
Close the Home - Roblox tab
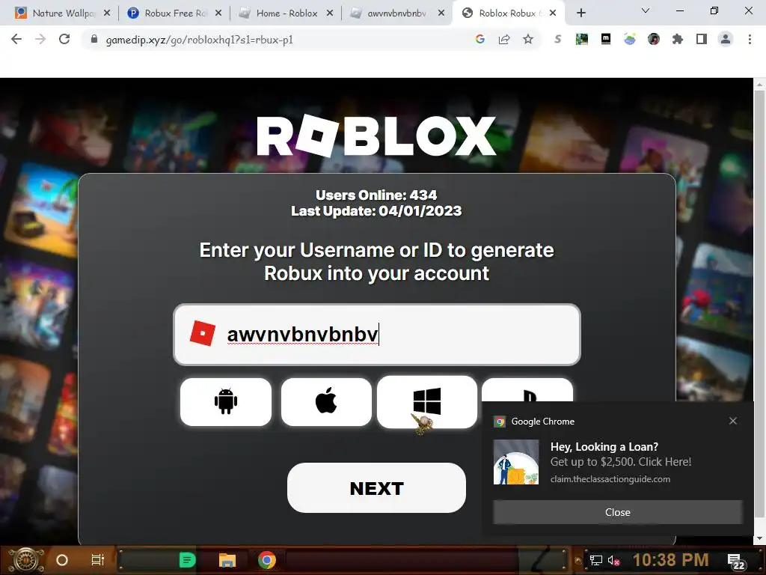click(330, 13)
